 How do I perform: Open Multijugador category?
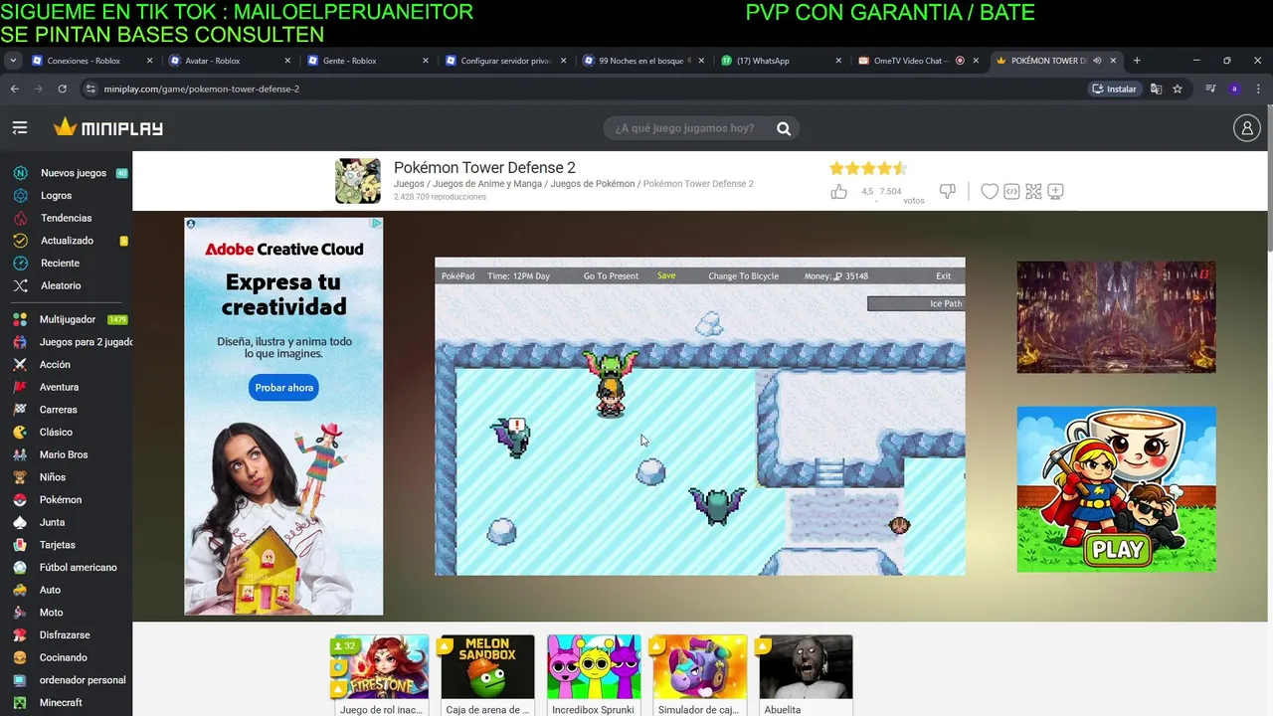point(70,319)
